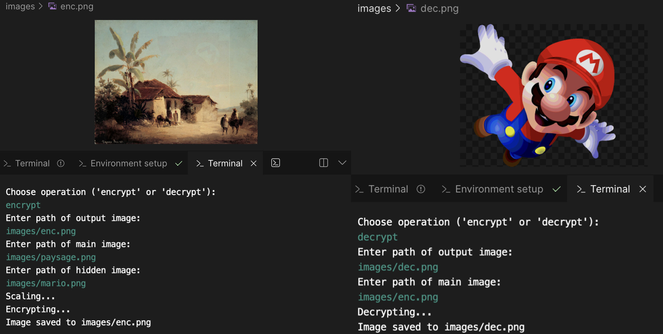Click the dec.png breadcrumb file name
Screen dimensions: 663x334
439,8
